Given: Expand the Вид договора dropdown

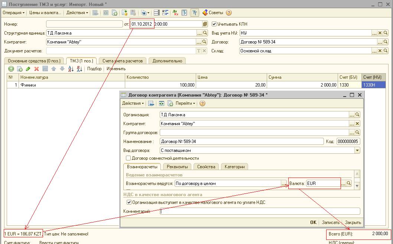Looking at the screenshot, I should (x=357, y=150).
